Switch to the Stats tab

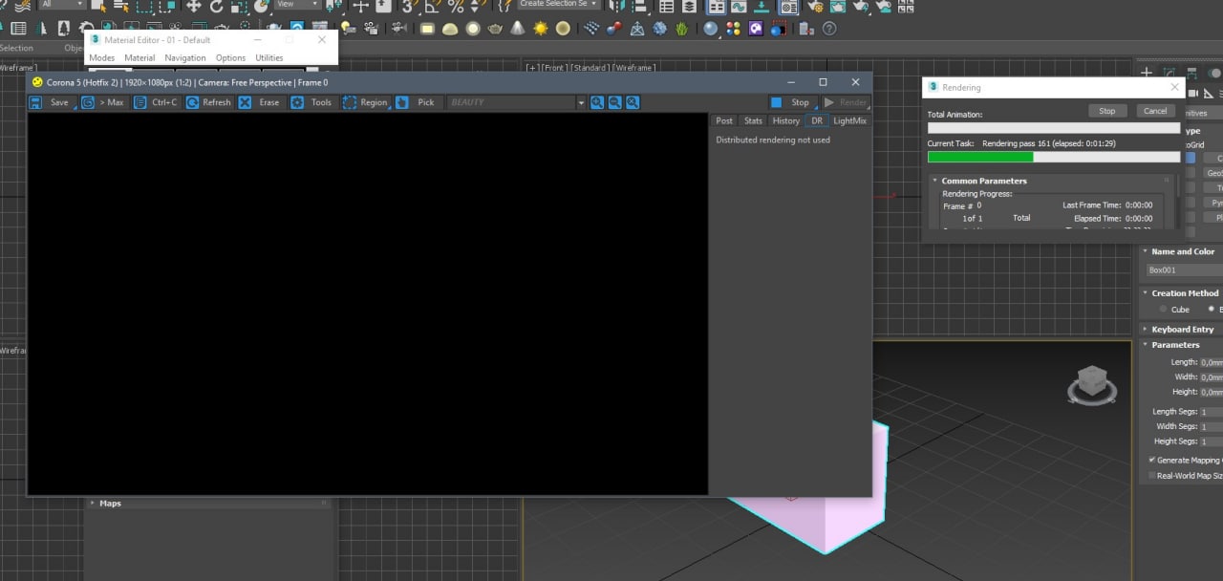(753, 120)
